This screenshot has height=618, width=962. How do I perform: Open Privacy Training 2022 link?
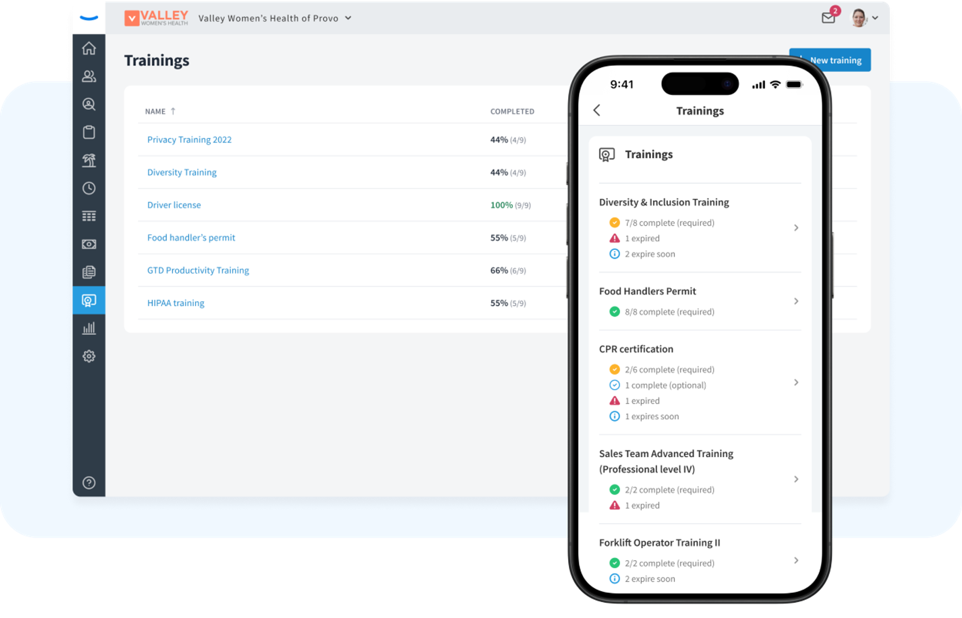pos(189,140)
